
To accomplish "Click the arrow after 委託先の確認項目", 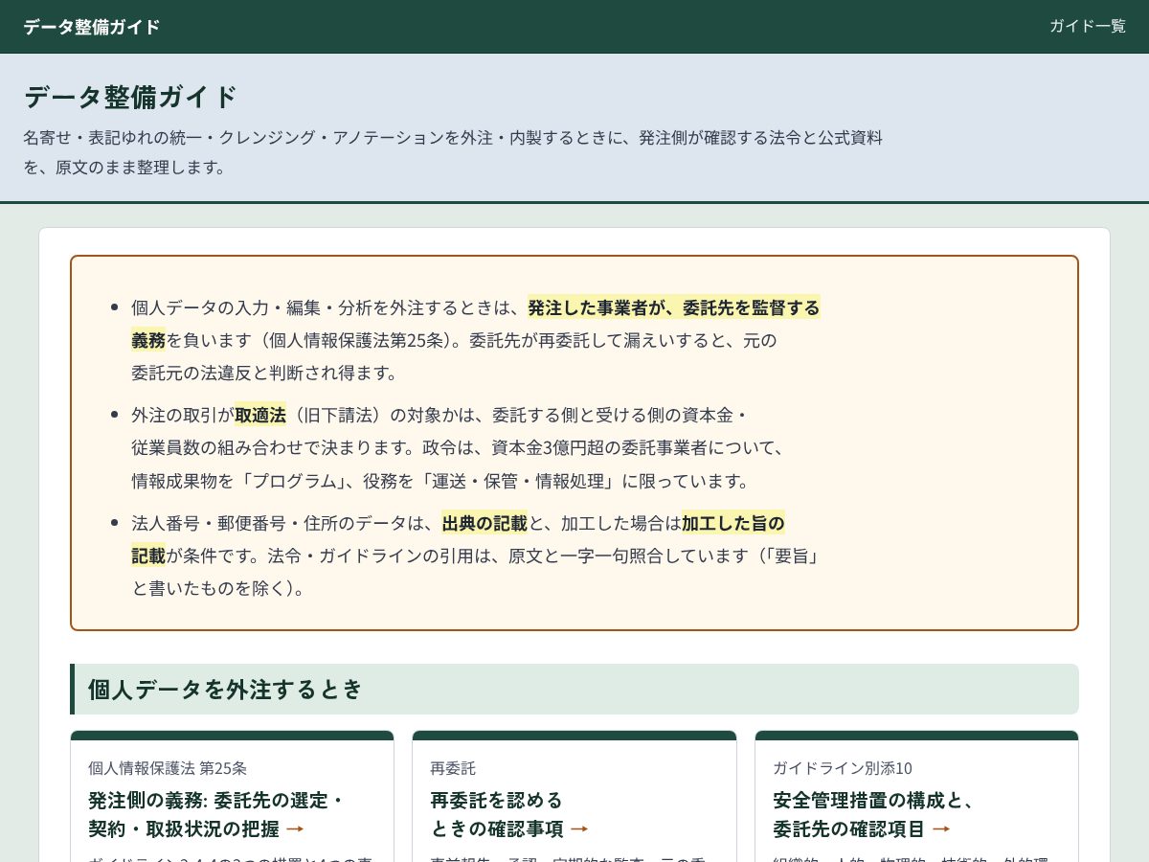I will 941,829.
